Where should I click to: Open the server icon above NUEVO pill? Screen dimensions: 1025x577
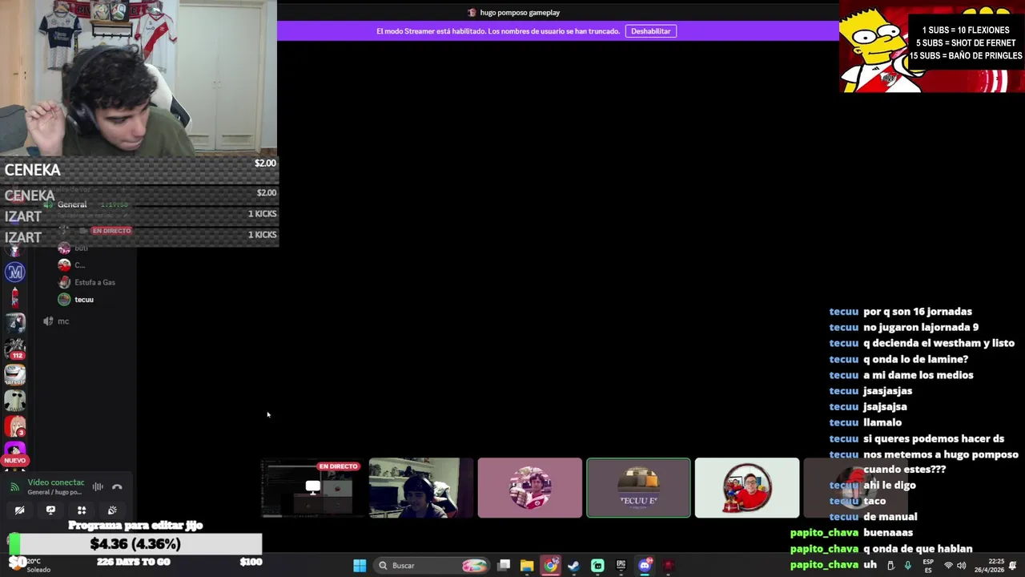click(x=15, y=448)
